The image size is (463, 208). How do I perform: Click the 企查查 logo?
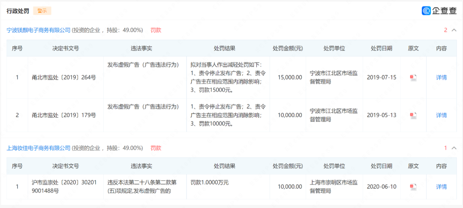tap(439, 11)
